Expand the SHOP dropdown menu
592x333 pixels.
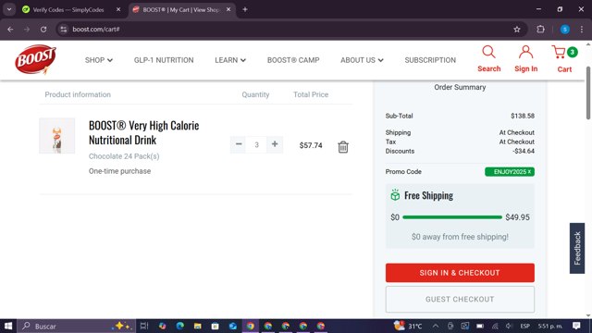click(x=99, y=60)
